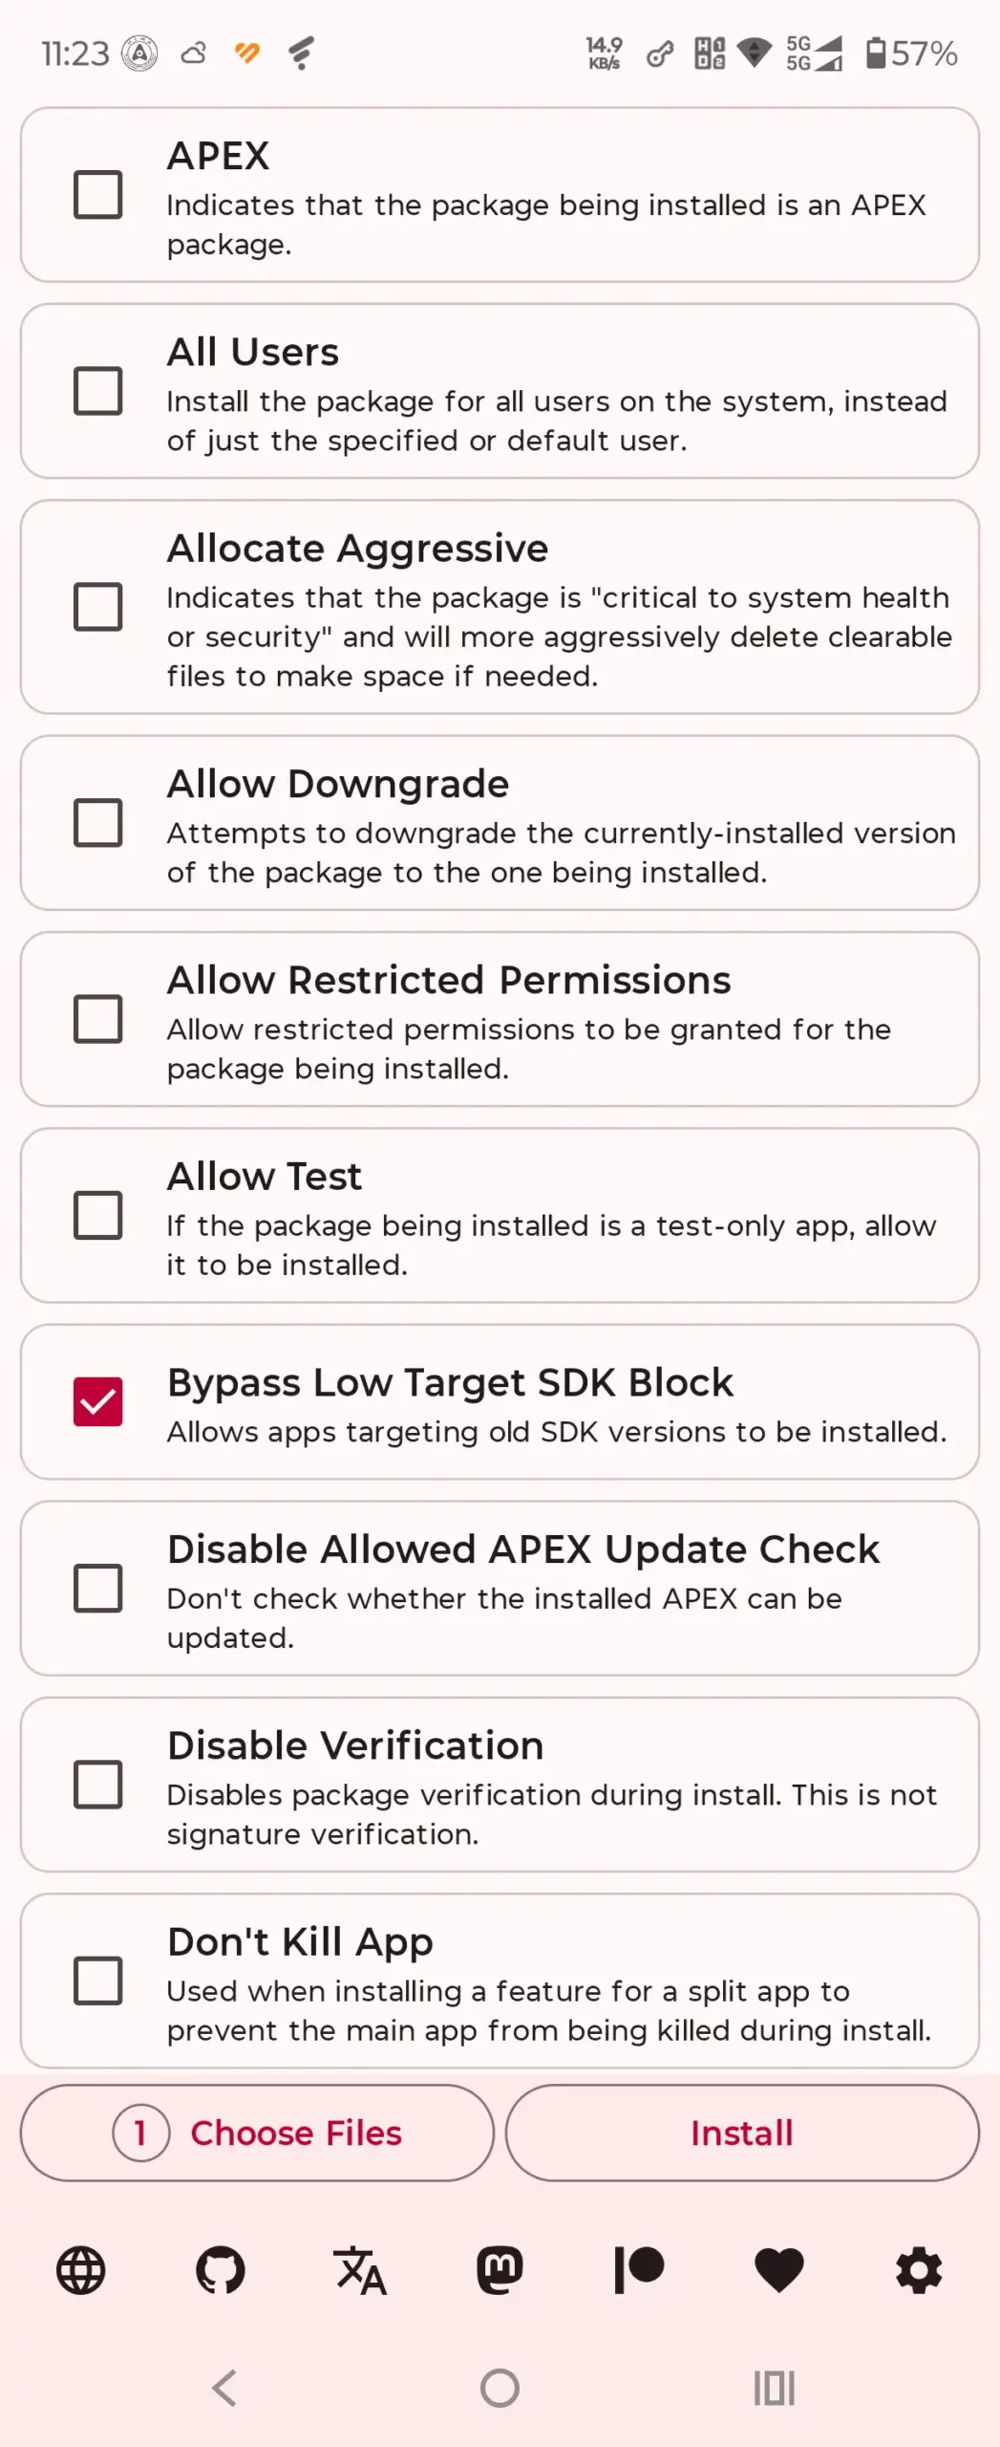Select the Don't Kill App option card

[500, 1981]
